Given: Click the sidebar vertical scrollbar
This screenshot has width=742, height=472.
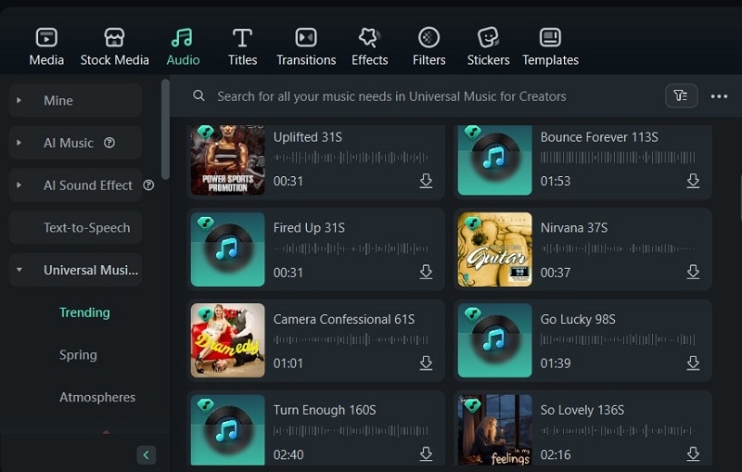Looking at the screenshot, I should (x=165, y=129).
